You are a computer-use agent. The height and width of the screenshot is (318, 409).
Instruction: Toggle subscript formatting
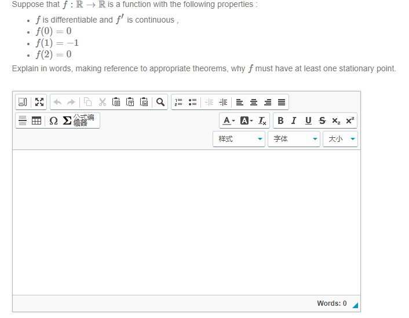coord(336,120)
